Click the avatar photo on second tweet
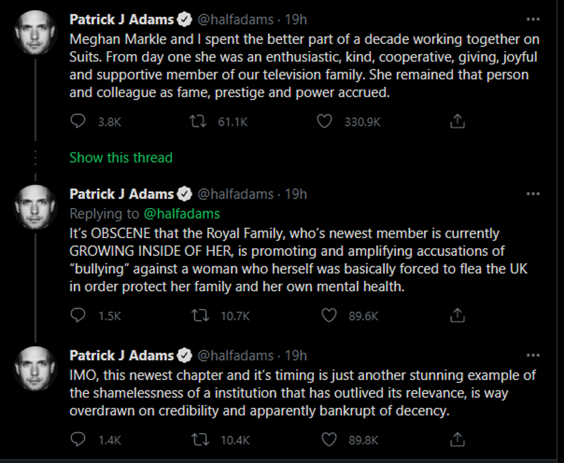Image resolution: width=564 pixels, height=463 pixels. click(x=36, y=206)
